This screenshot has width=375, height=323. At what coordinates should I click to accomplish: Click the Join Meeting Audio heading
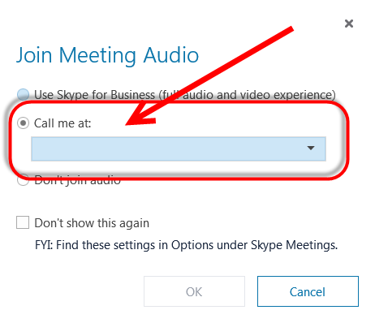[108, 55]
